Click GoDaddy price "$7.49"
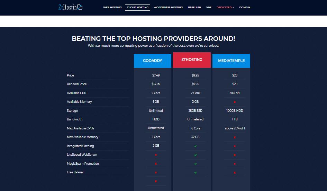The height and width of the screenshot is (191, 327). coord(156,75)
